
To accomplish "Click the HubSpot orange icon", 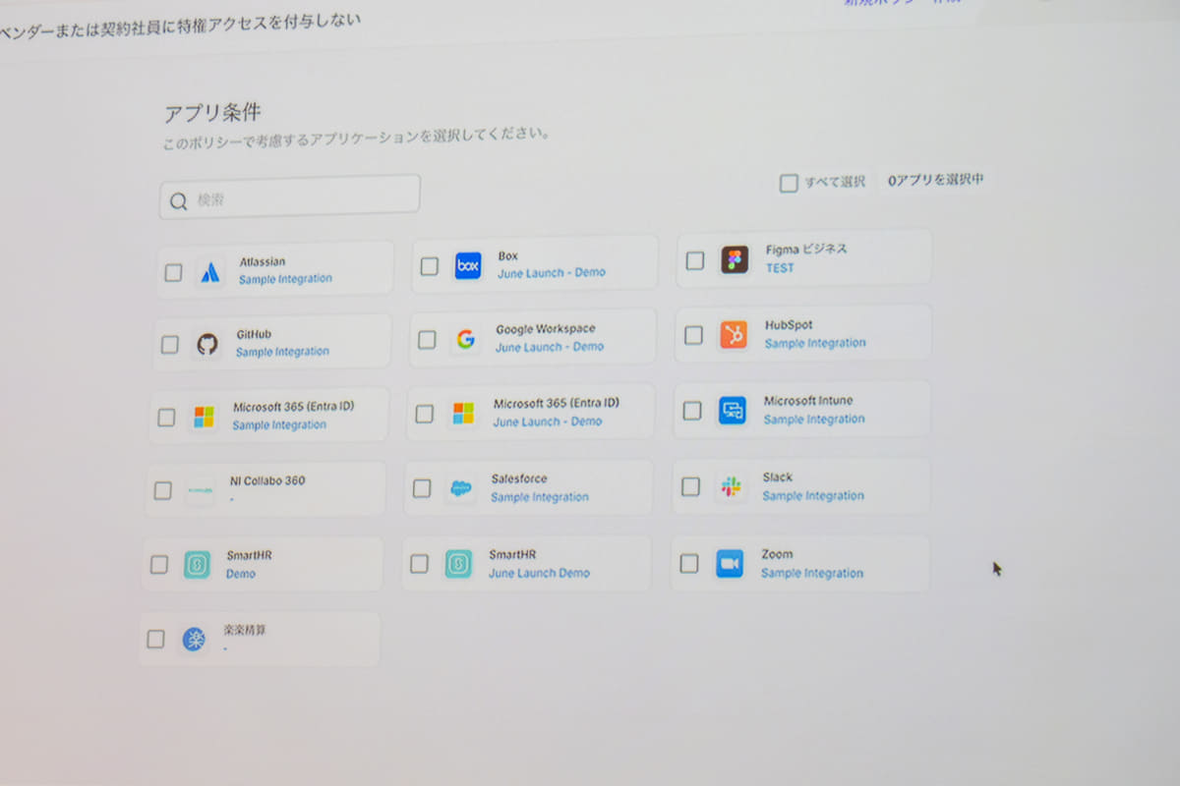I will click(733, 334).
